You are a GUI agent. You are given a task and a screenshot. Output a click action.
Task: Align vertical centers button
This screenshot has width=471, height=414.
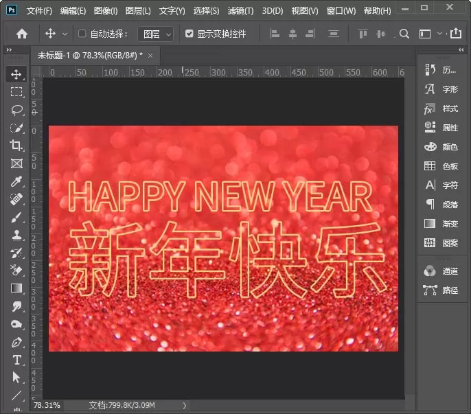point(381,34)
